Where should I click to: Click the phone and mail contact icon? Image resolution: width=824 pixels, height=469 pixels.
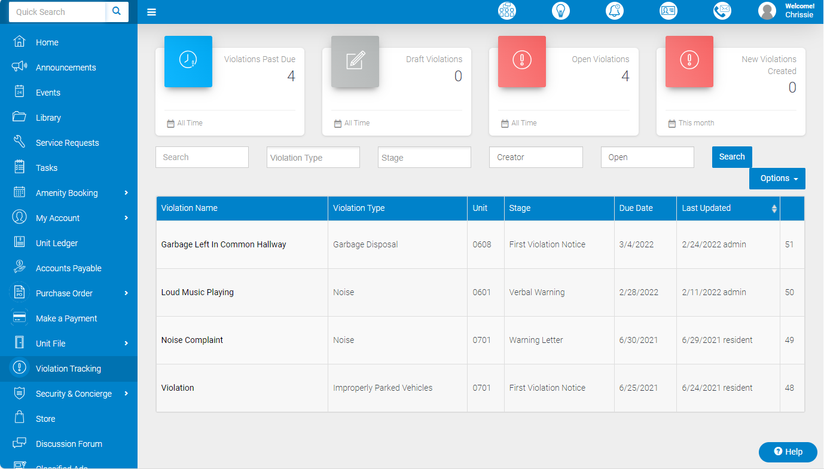722,11
